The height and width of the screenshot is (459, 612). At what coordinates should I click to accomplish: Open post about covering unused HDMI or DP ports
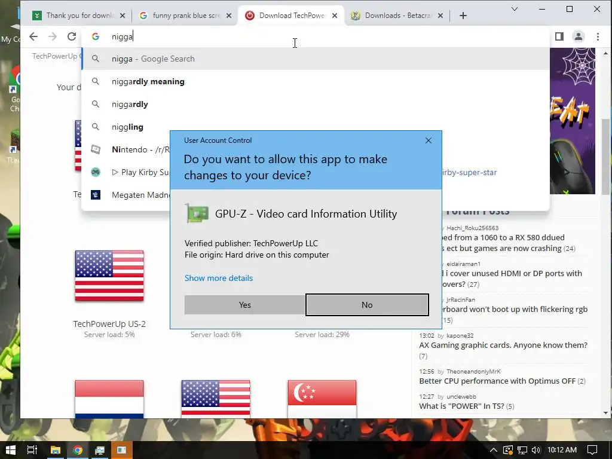click(x=512, y=273)
